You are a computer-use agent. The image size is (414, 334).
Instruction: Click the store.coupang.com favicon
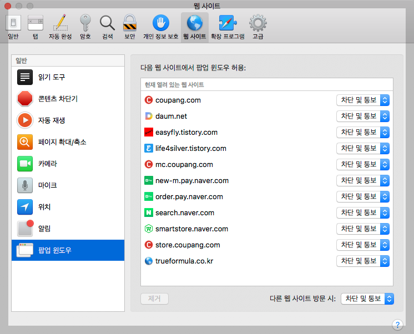pyautogui.click(x=149, y=245)
